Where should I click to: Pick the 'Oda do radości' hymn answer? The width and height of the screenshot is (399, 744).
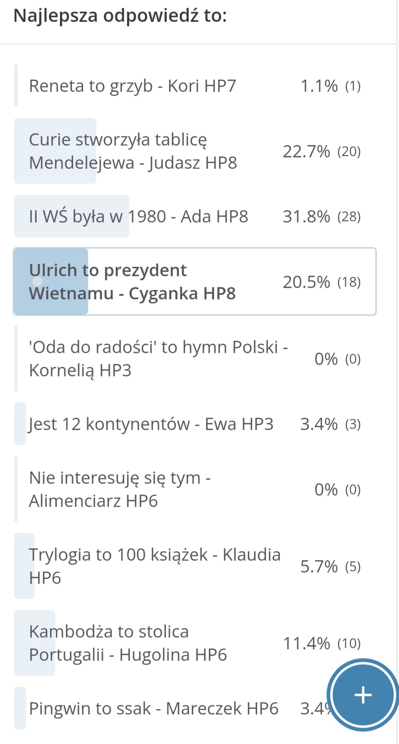(x=159, y=359)
